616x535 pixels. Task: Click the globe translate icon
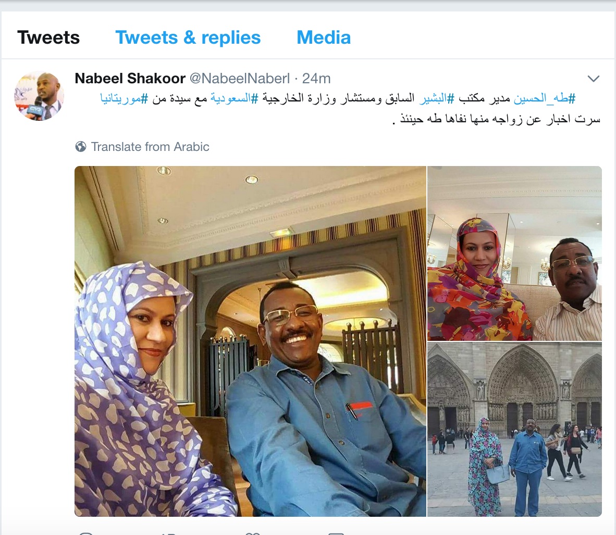coord(81,147)
